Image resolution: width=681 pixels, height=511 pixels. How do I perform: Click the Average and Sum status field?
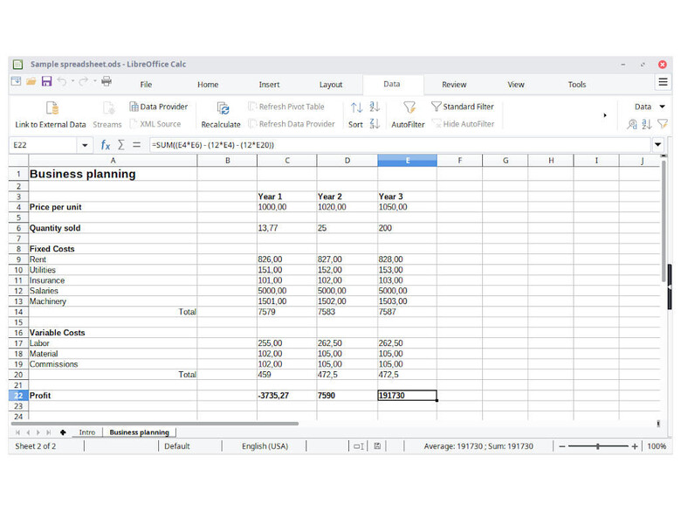pyautogui.click(x=478, y=446)
